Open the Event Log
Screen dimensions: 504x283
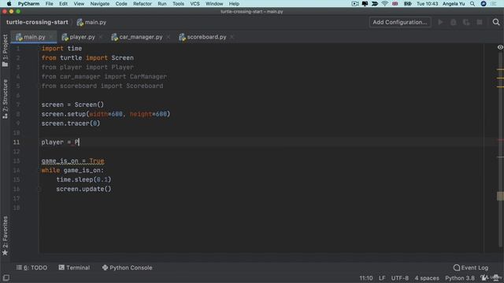[471, 267]
